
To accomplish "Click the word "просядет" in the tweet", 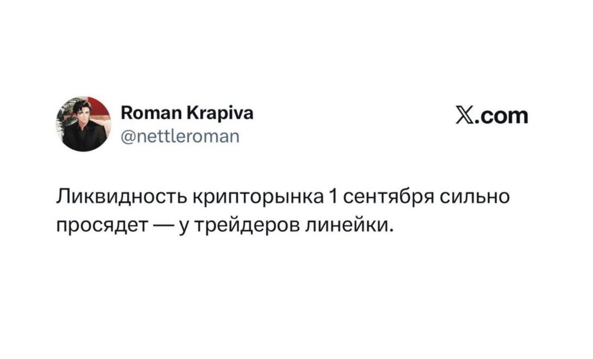I will click(x=101, y=226).
